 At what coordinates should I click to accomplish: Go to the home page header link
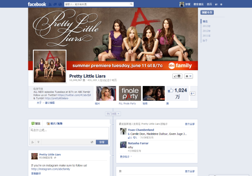209,5
